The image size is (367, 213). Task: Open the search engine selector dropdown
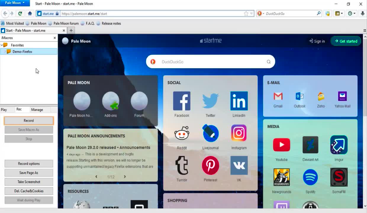[x=260, y=13]
